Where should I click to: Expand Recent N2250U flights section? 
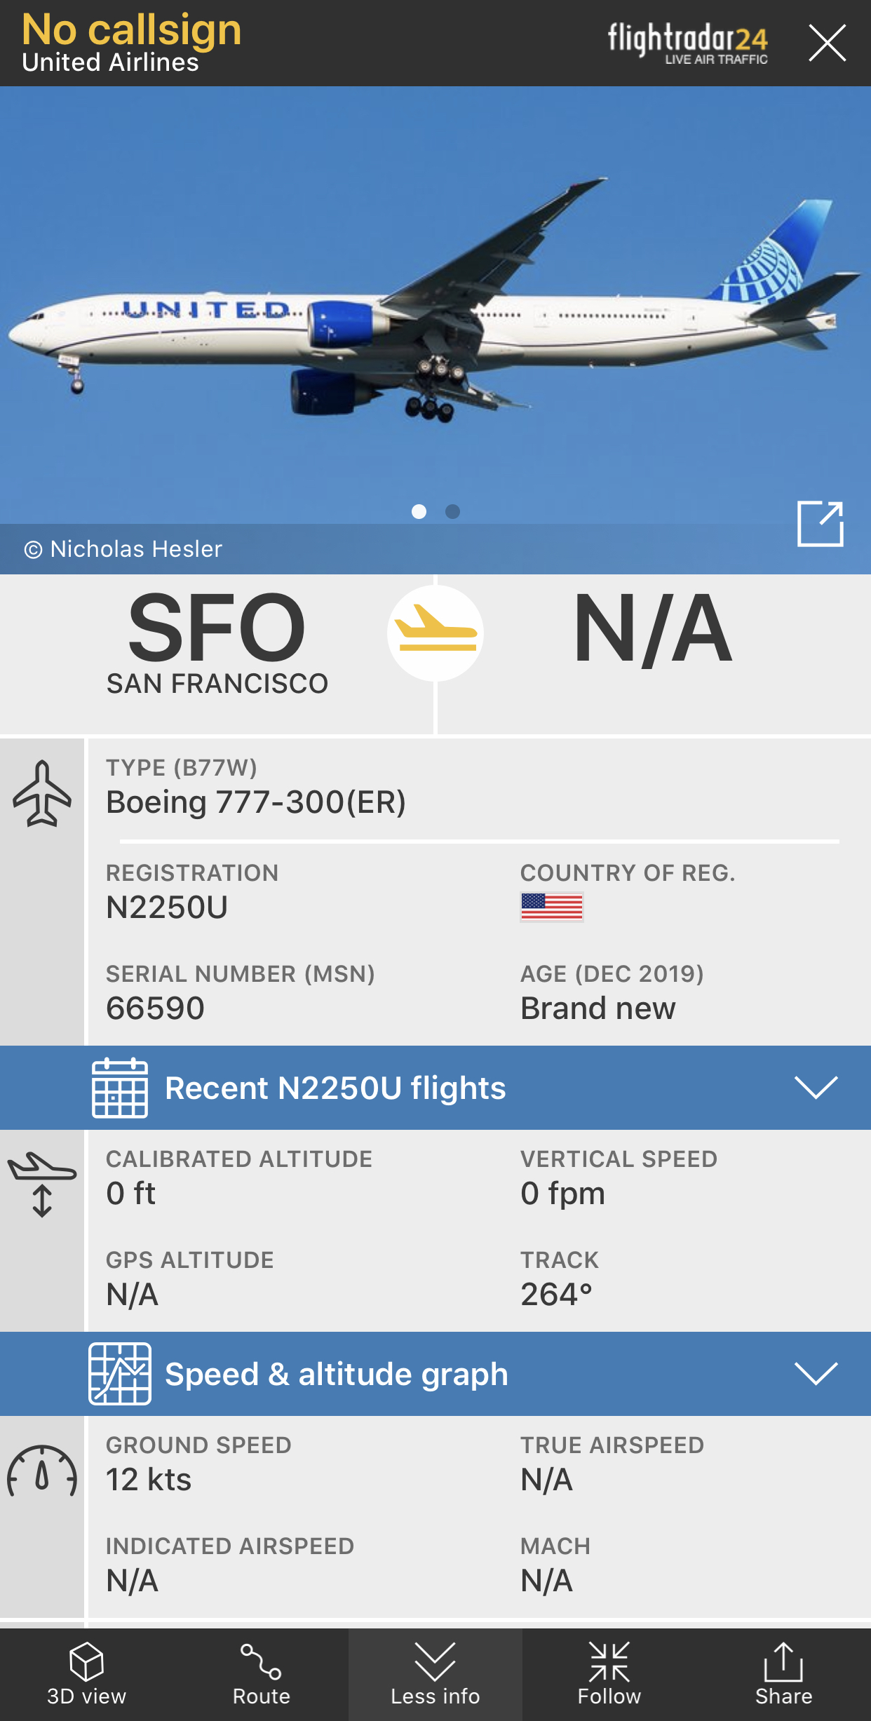pos(816,1088)
